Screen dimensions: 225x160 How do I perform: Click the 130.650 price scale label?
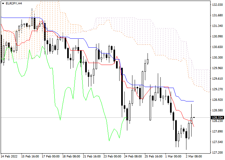pyautogui.click(x=217, y=47)
